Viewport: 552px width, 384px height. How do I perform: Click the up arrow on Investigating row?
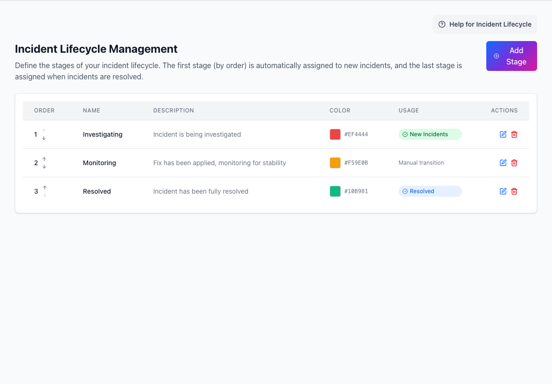coord(44,131)
